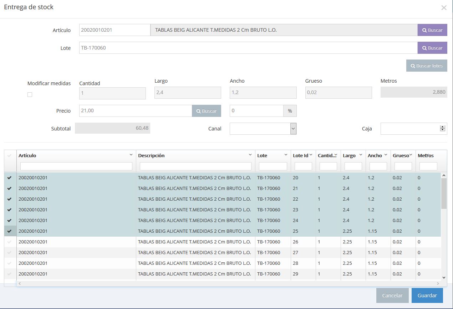Open the Largo column header dropdown
This screenshot has height=309, width=453.
point(361,155)
